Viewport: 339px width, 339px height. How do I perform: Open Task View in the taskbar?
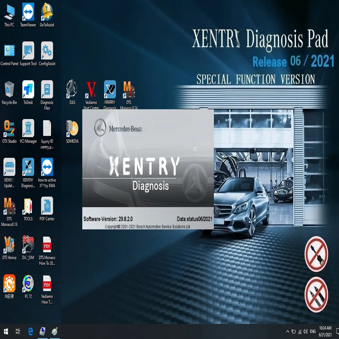pyautogui.click(x=18, y=332)
